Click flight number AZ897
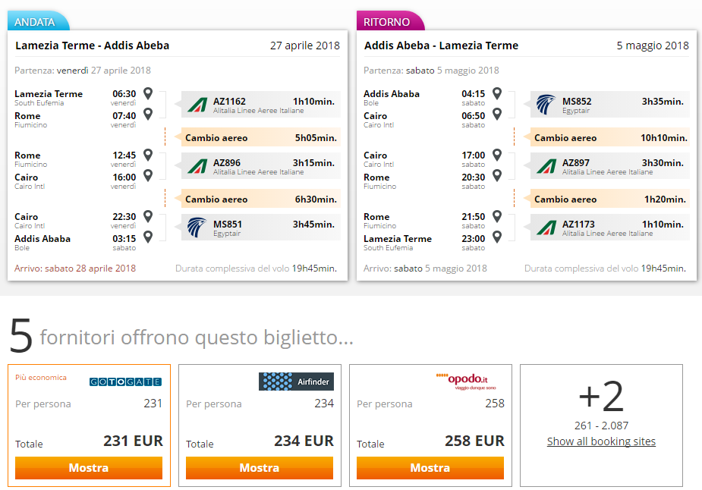Viewport: 702px width, 490px height. point(576,163)
